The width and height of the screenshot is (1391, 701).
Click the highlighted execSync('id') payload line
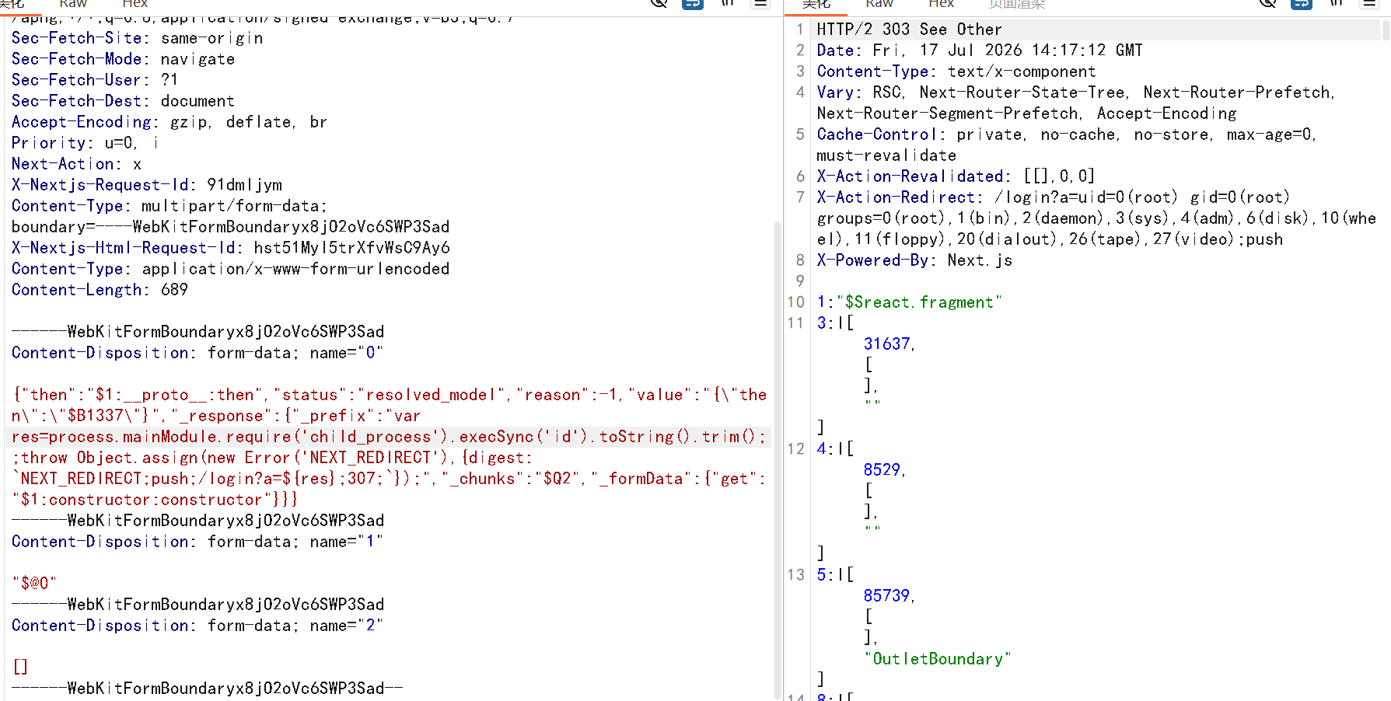(389, 437)
